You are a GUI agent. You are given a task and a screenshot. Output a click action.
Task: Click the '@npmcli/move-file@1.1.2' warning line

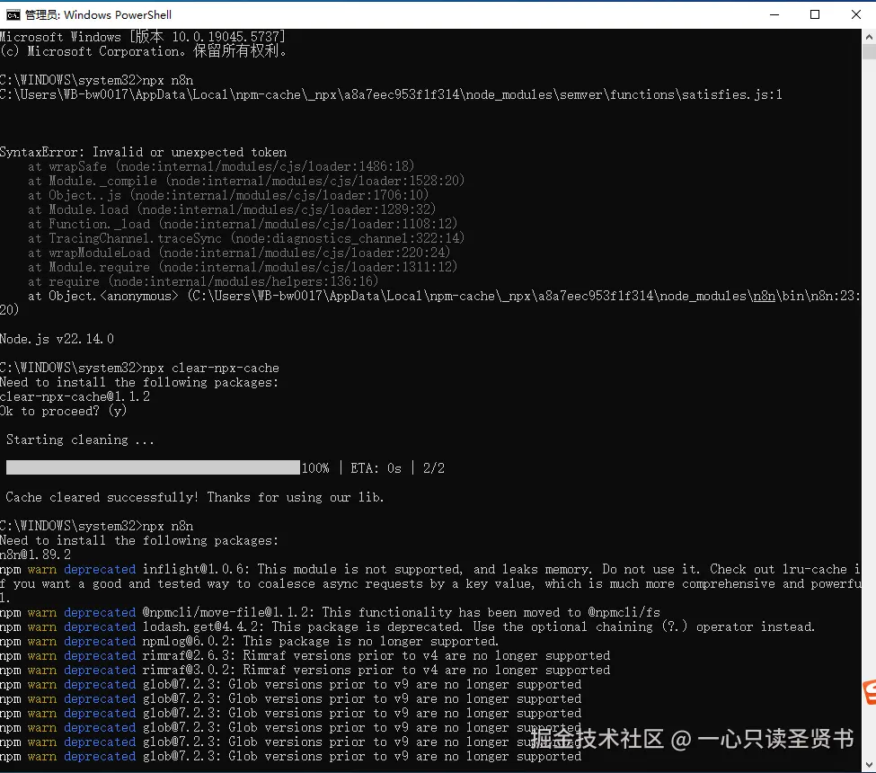pyautogui.click(x=330, y=612)
